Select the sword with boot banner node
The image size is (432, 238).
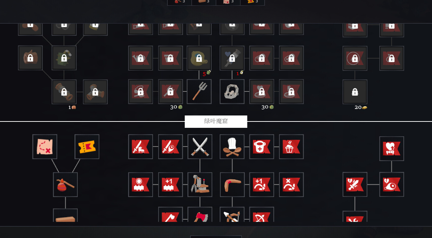141,147
